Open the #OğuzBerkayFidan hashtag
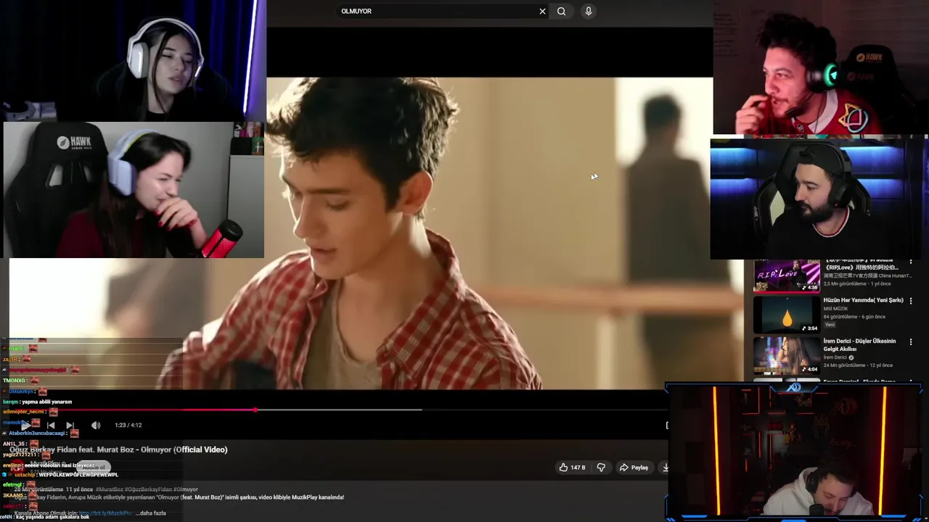This screenshot has width=929, height=522. [x=148, y=489]
